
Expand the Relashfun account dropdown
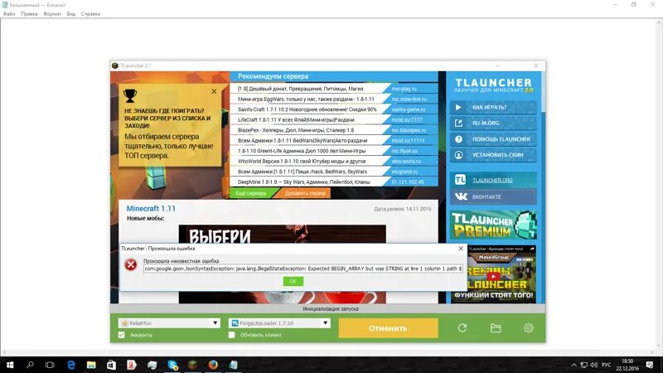point(215,323)
